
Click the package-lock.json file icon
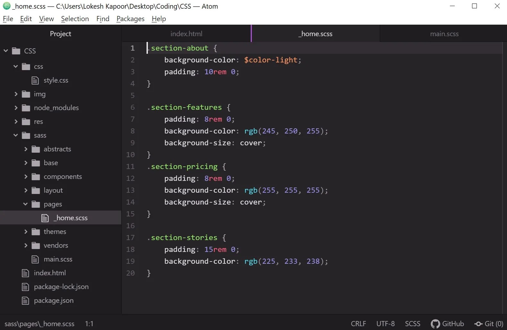tap(25, 287)
